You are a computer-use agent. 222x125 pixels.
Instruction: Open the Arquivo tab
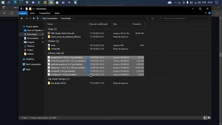(23, 13)
